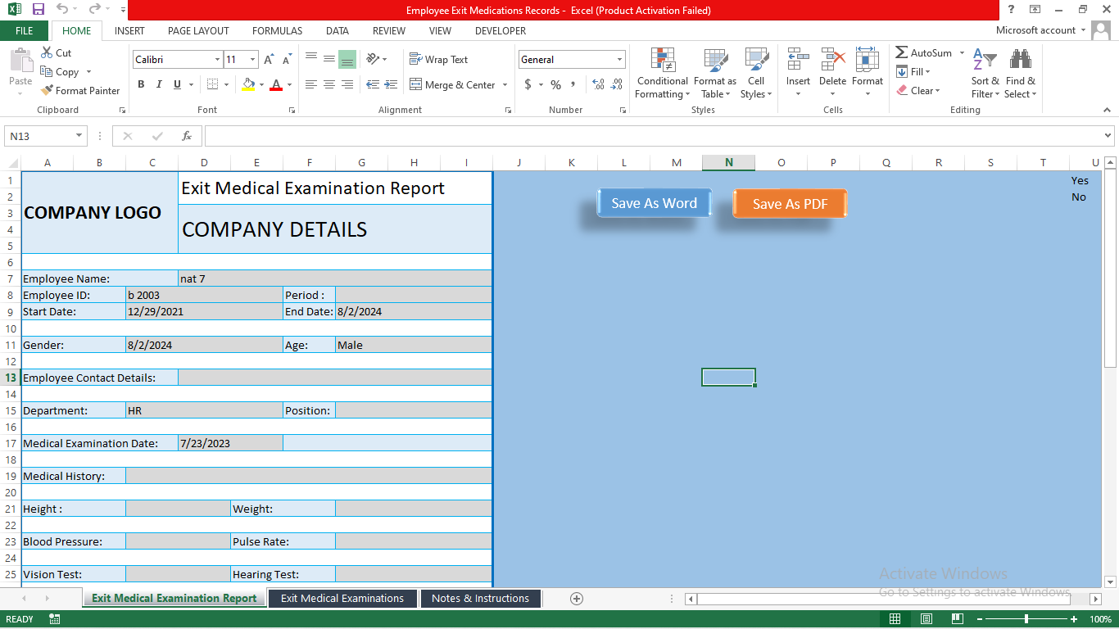Click the Percent Style icon
This screenshot has width=1119, height=629.
click(x=555, y=84)
